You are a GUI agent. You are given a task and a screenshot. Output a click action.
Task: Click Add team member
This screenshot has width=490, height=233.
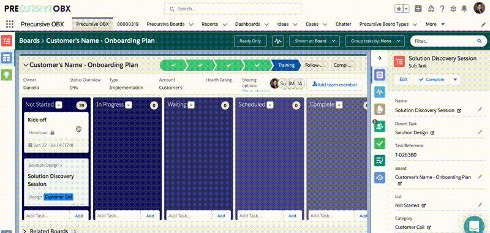pyautogui.click(x=334, y=85)
